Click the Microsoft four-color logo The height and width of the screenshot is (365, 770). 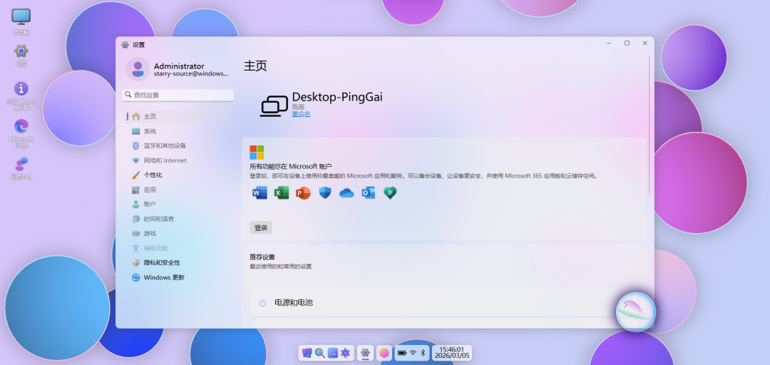pos(257,153)
